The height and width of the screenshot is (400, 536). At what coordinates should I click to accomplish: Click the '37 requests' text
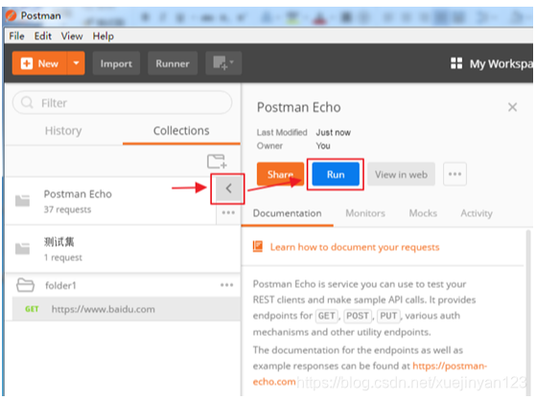[67, 210]
